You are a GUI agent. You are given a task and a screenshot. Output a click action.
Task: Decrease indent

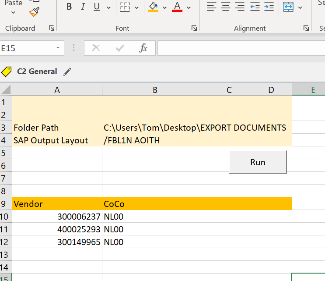click(x=255, y=7)
